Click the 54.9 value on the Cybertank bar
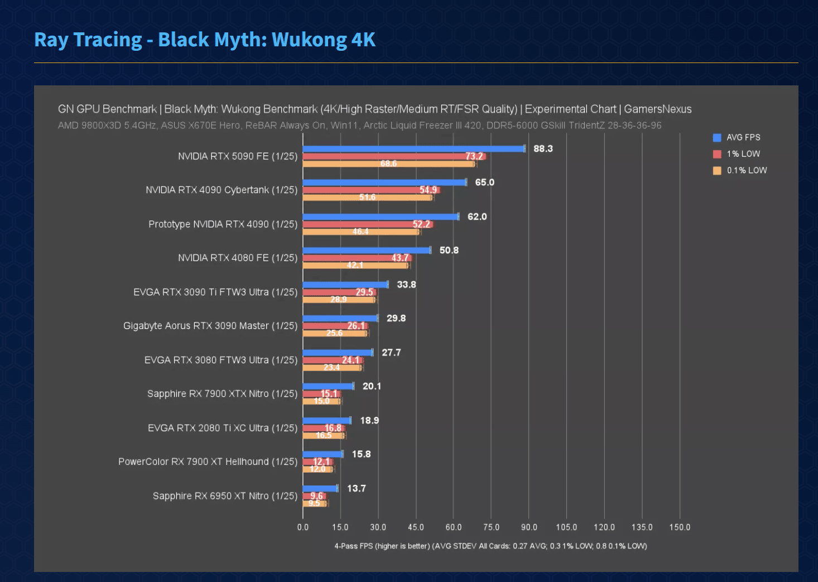Screen dimensions: 818x582 429,190
